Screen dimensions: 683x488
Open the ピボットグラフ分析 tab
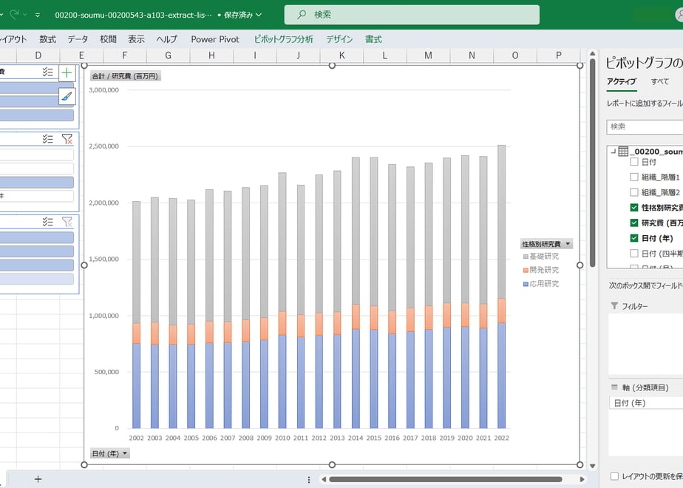coord(284,39)
